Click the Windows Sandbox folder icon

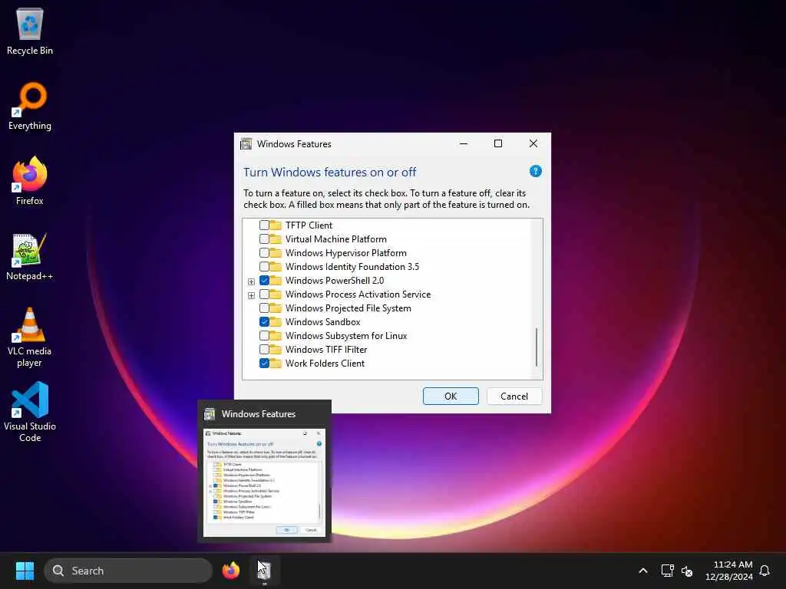click(276, 321)
